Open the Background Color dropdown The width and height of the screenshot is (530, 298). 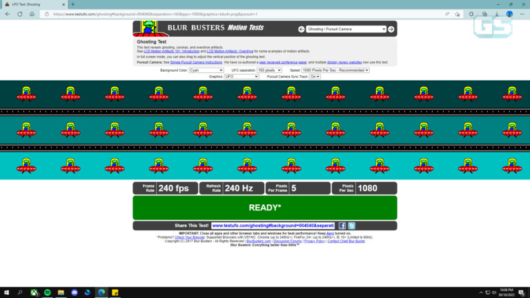206,70
